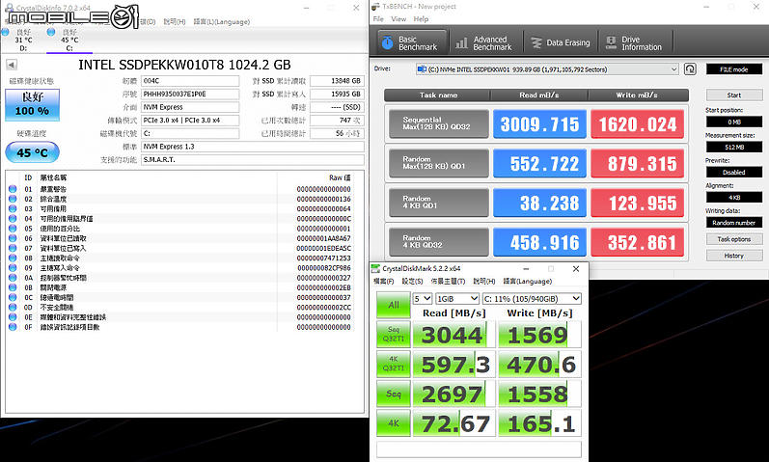Screen dimensions: 769x462
Task: Run All tests in CrystalDiskMark
Action: click(394, 305)
